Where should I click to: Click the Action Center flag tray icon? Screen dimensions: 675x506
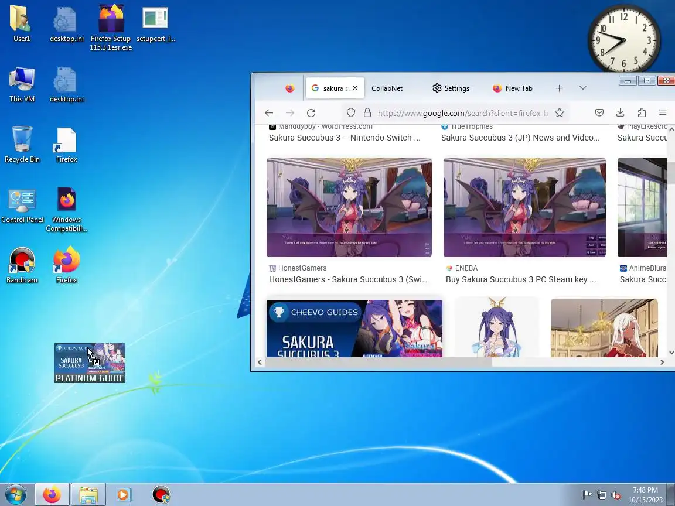[x=587, y=495]
